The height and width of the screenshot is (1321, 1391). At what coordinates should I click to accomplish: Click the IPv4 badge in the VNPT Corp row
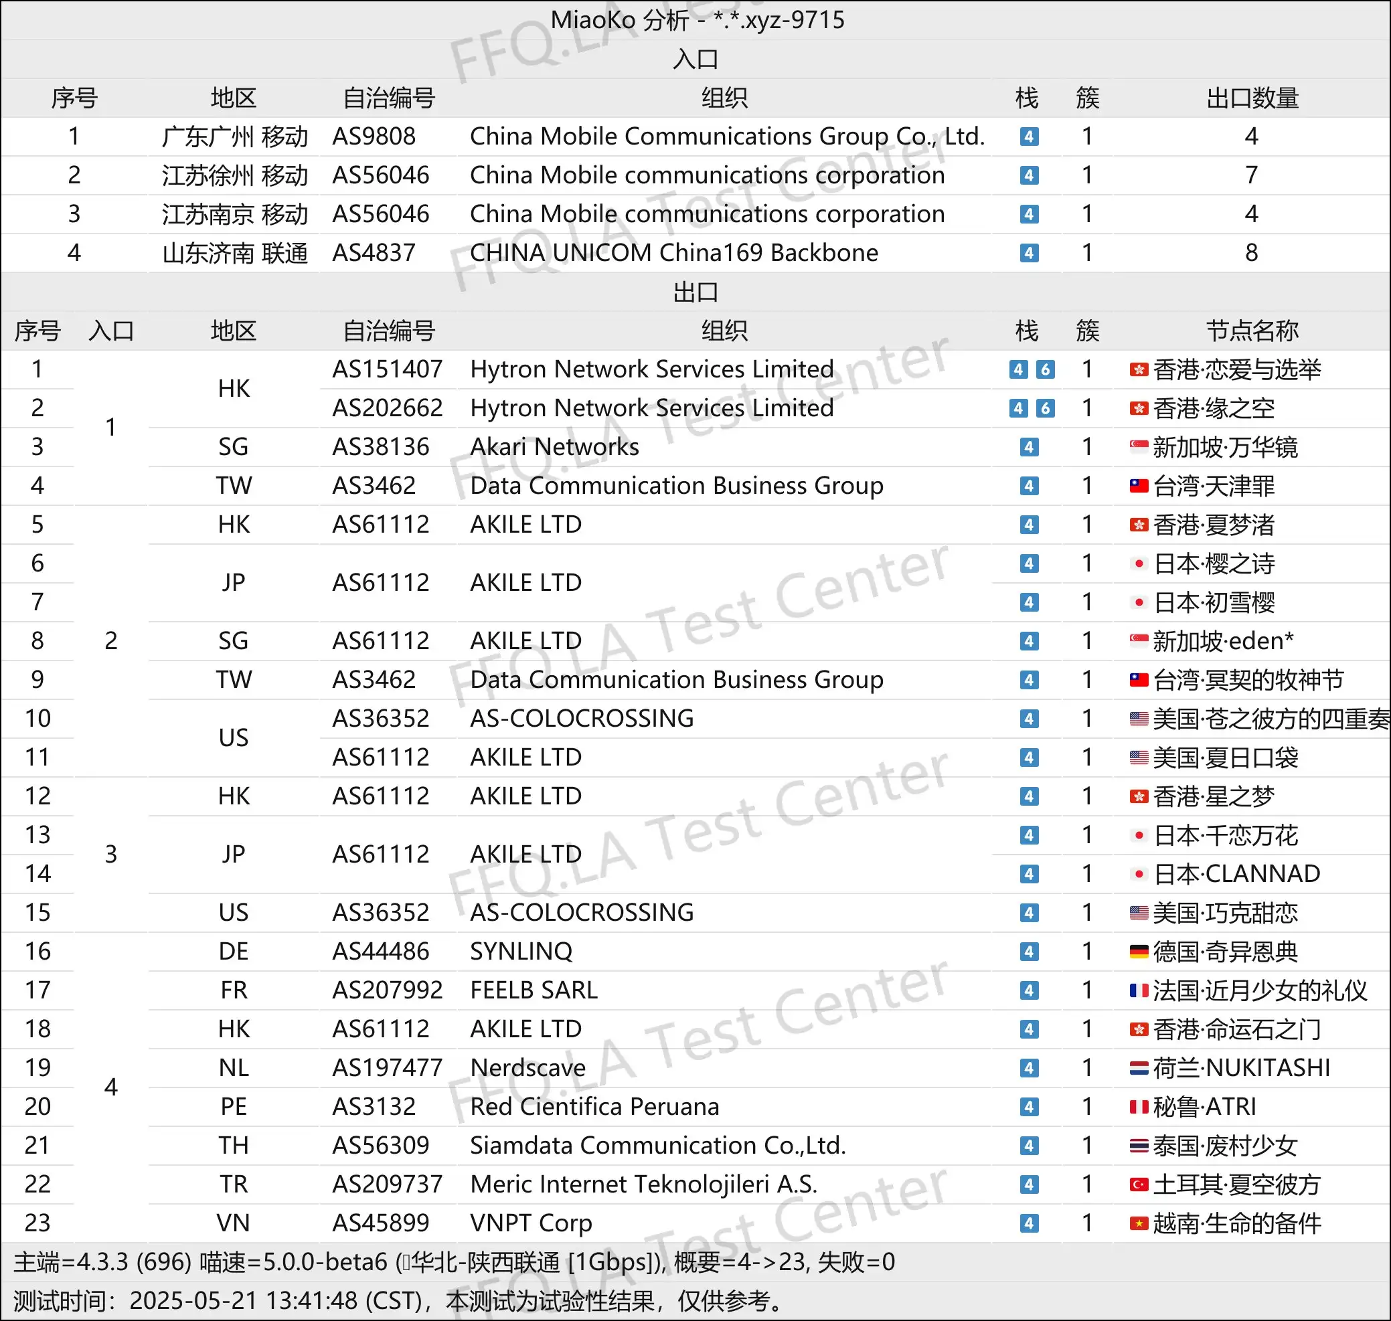coord(1029,1223)
